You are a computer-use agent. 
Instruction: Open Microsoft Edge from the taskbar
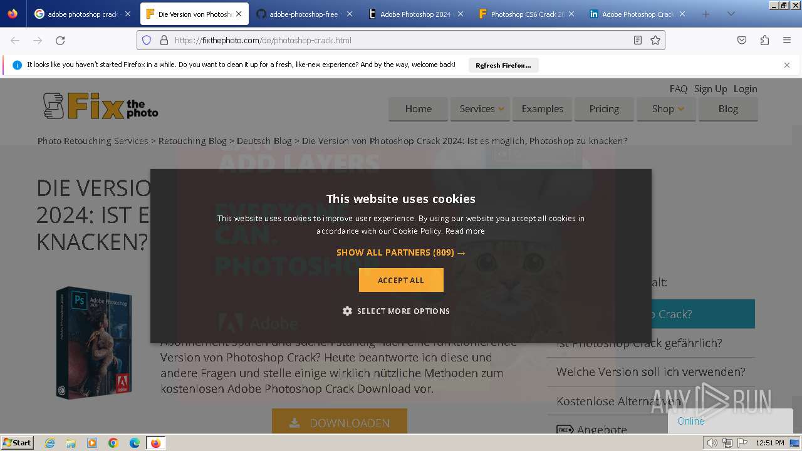pyautogui.click(x=135, y=443)
